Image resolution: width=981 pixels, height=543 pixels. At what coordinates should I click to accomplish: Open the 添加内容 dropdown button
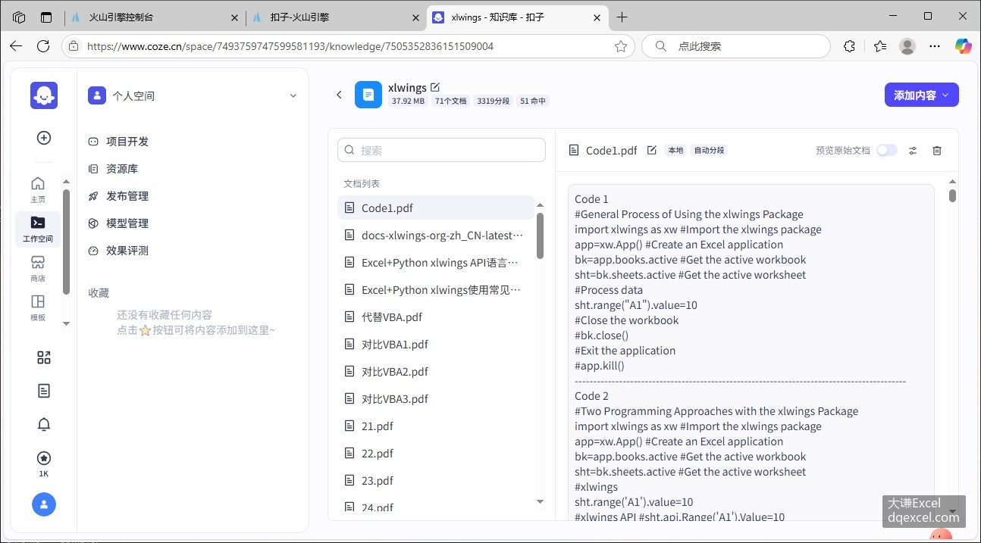[922, 95]
